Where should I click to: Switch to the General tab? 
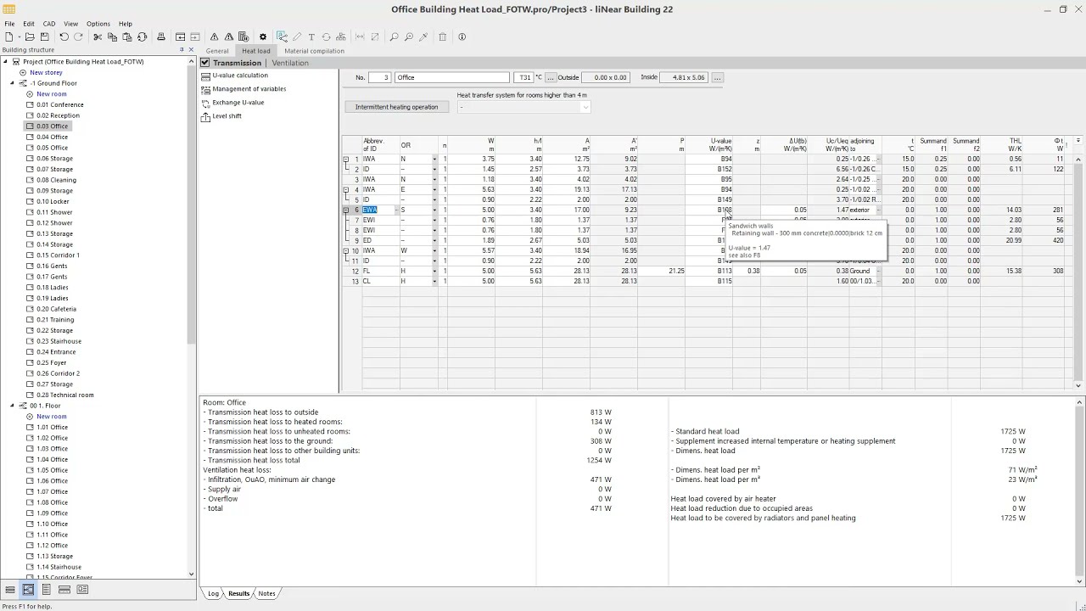click(x=217, y=51)
